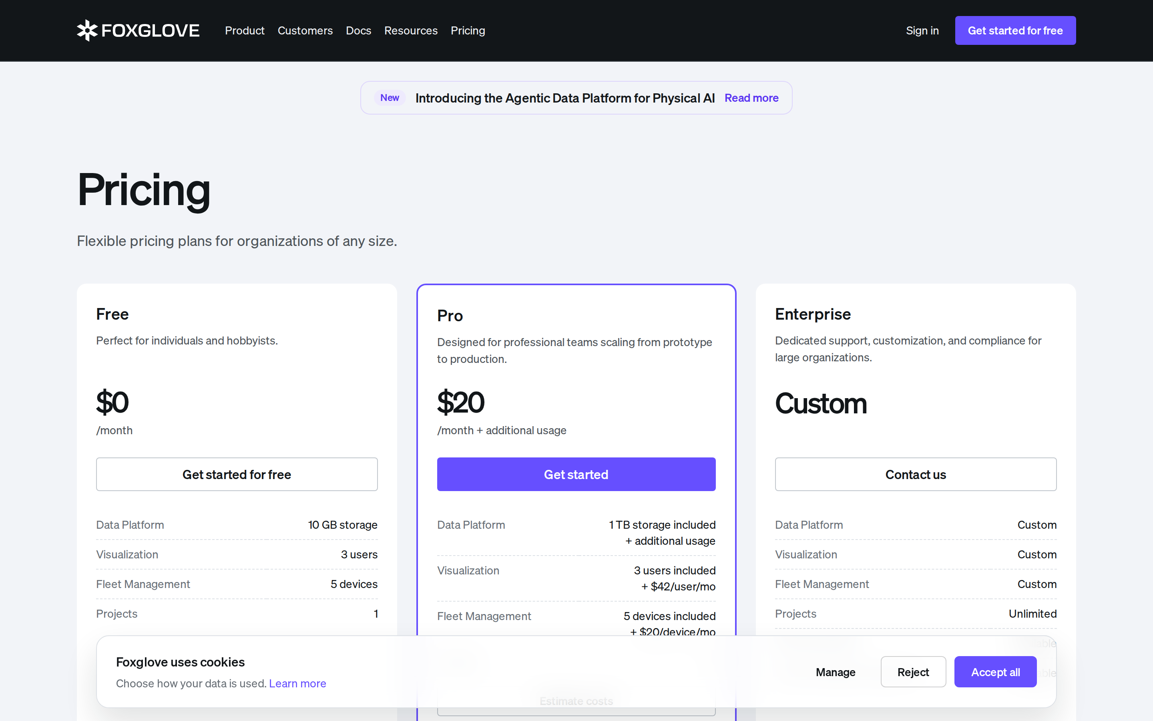The width and height of the screenshot is (1153, 721).
Task: Accept all cookies
Action: coord(995,671)
